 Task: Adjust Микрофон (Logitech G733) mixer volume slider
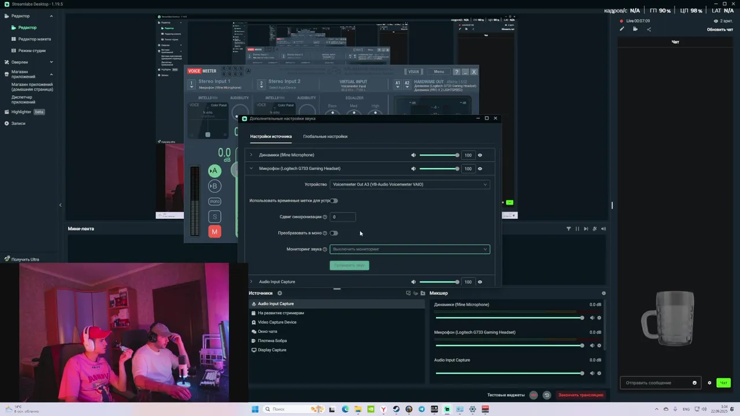tap(509, 346)
